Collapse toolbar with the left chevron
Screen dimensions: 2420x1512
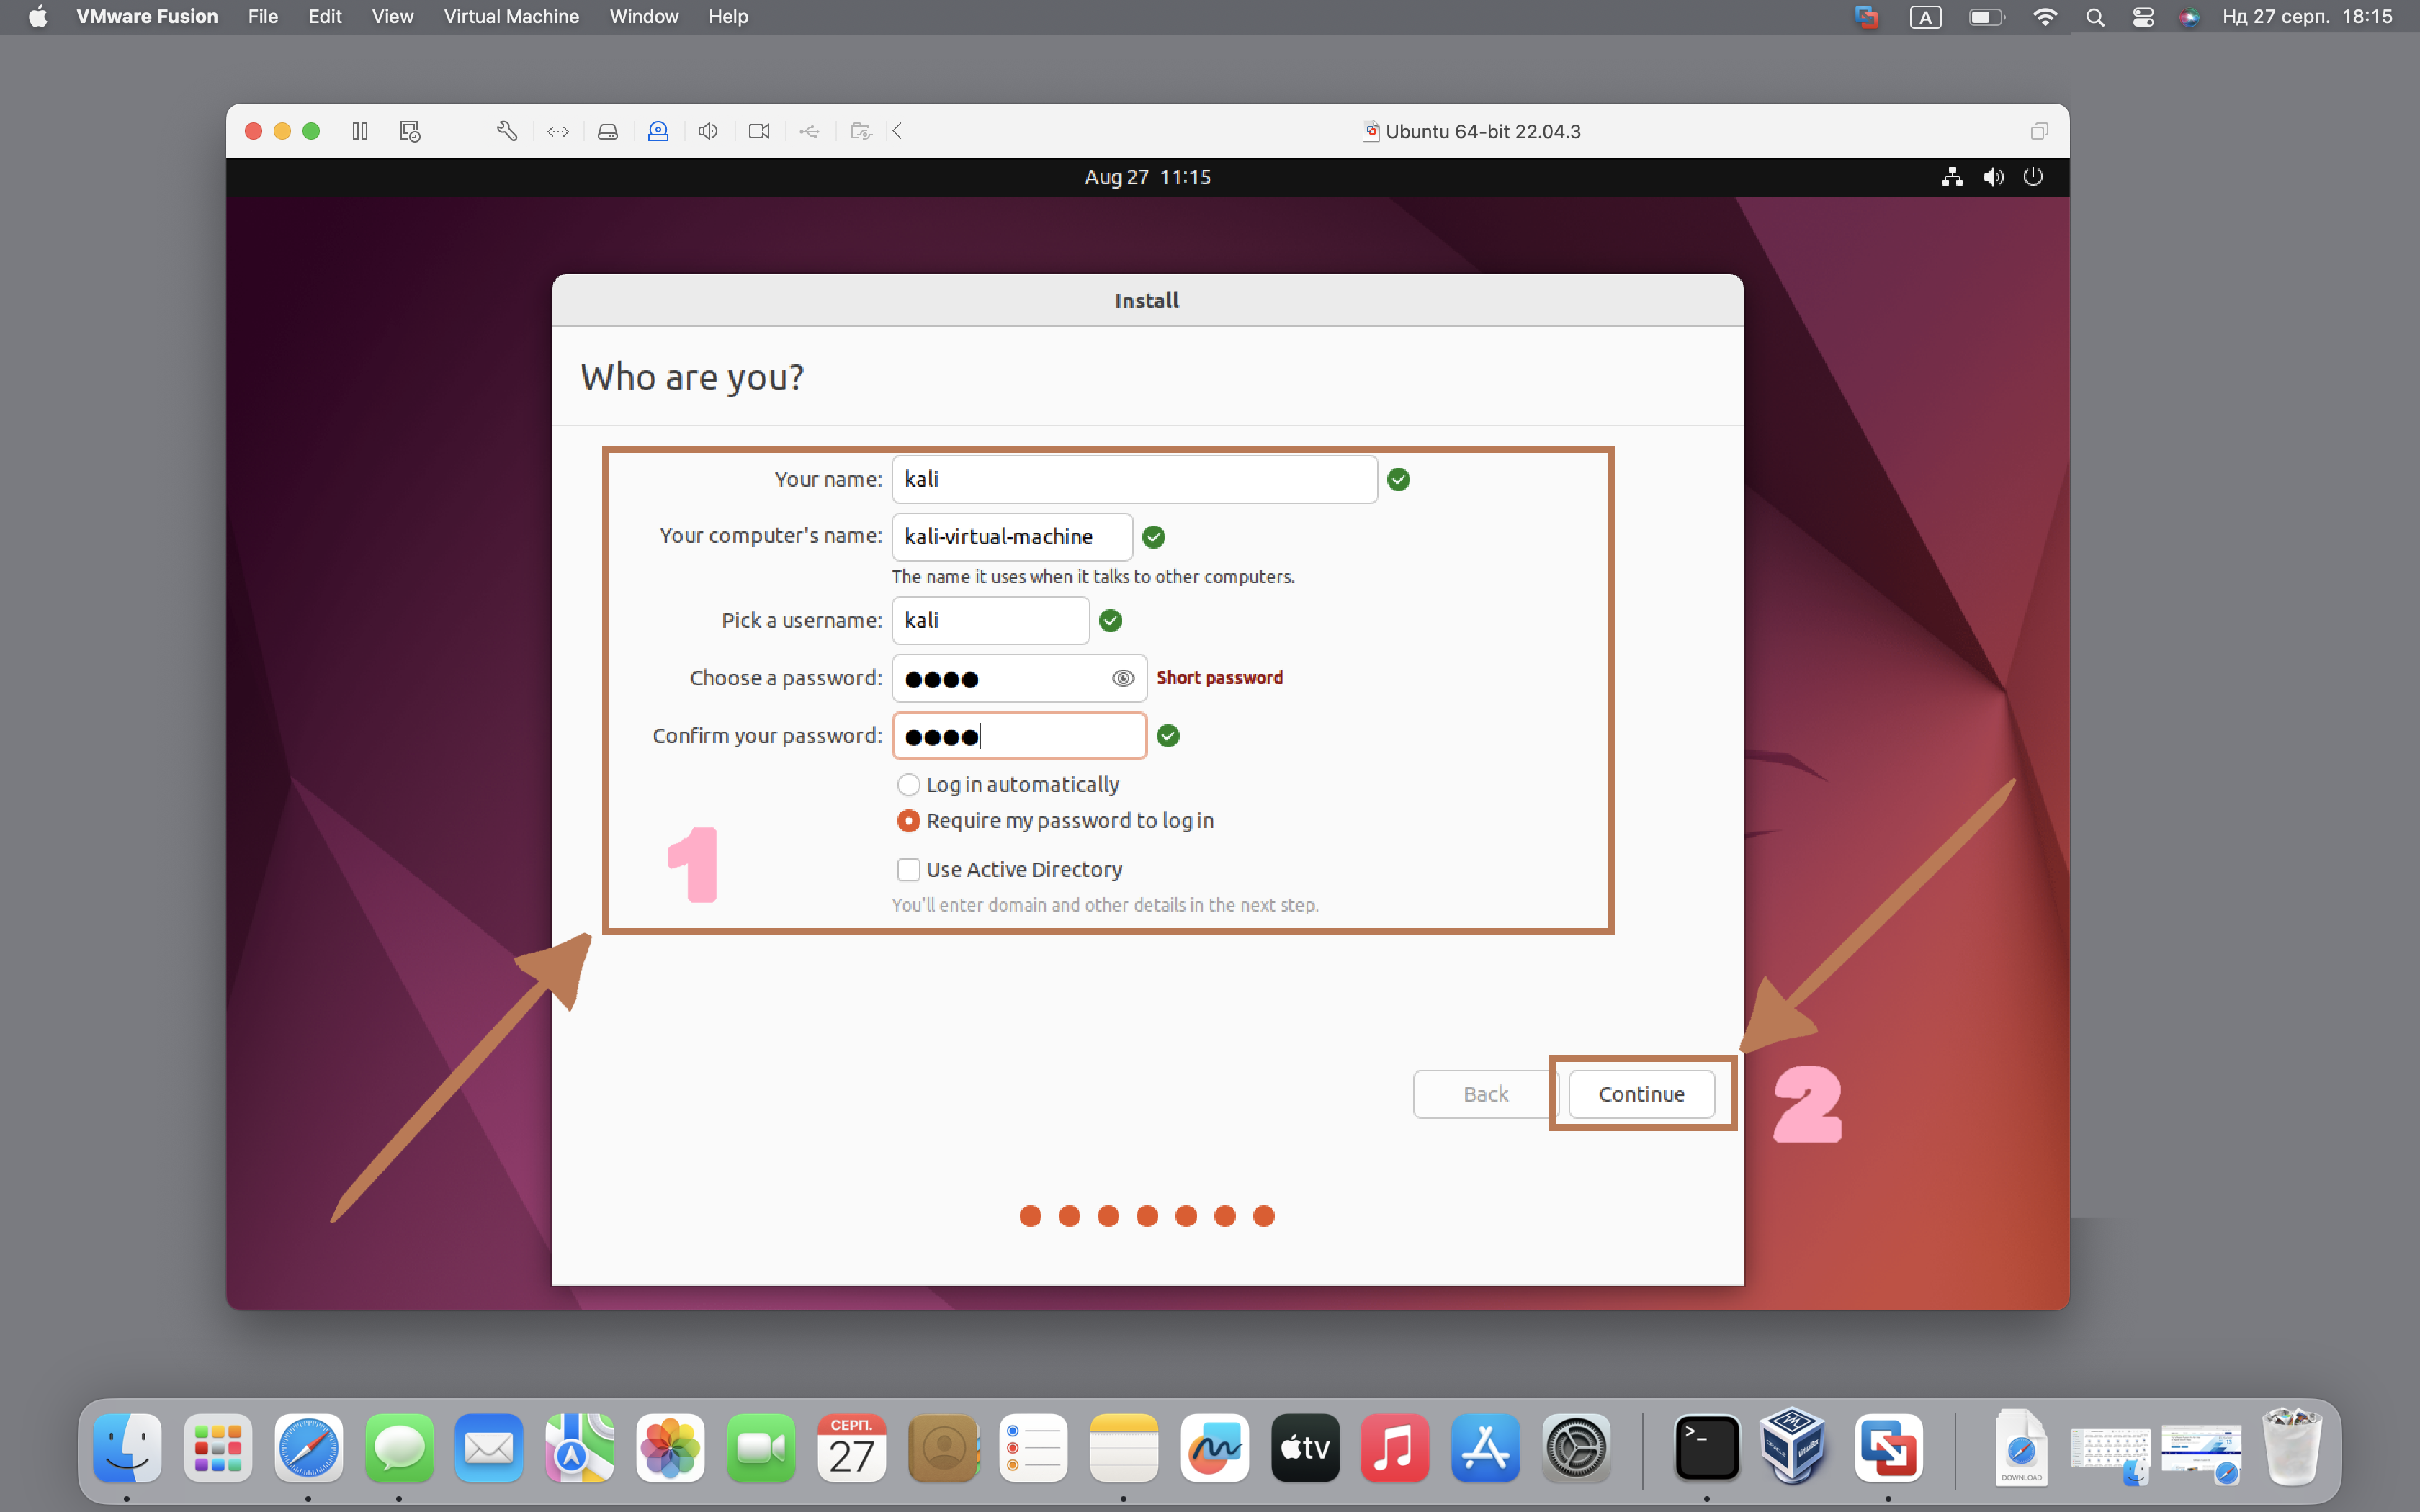pyautogui.click(x=897, y=131)
